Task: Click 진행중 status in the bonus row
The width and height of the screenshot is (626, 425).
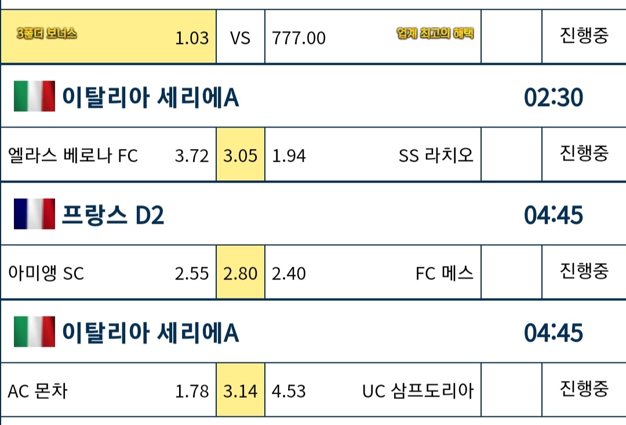Action: point(584,35)
